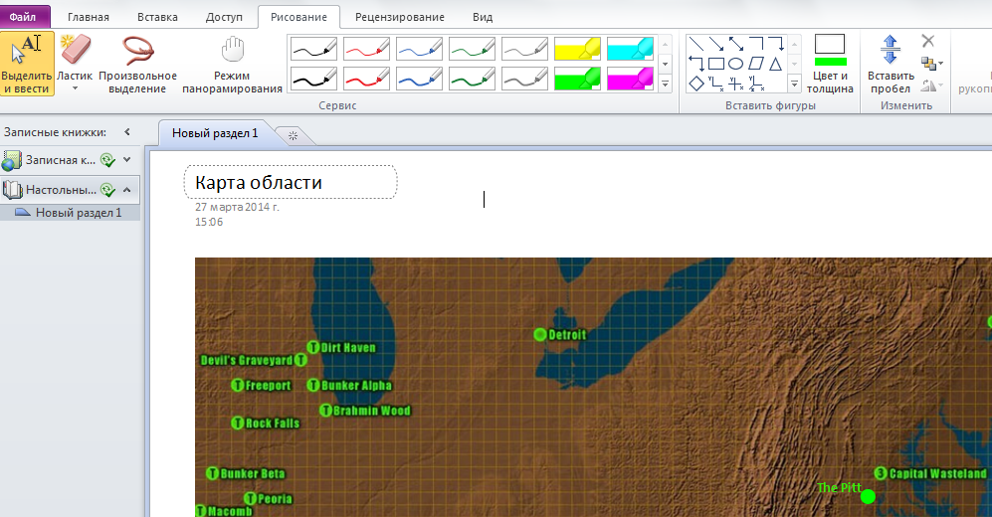This screenshot has height=517, width=992.
Task: Choose the yellow highlighter
Action: pos(577,49)
